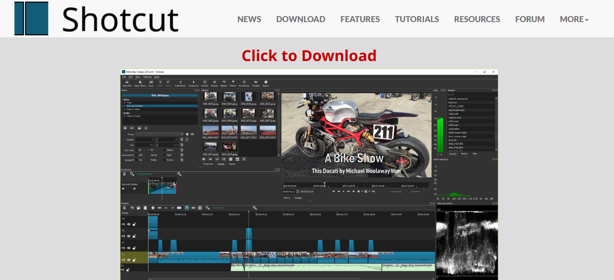Click the Redo toolbar icon
The height and width of the screenshot is (280, 614).
click(x=168, y=83)
